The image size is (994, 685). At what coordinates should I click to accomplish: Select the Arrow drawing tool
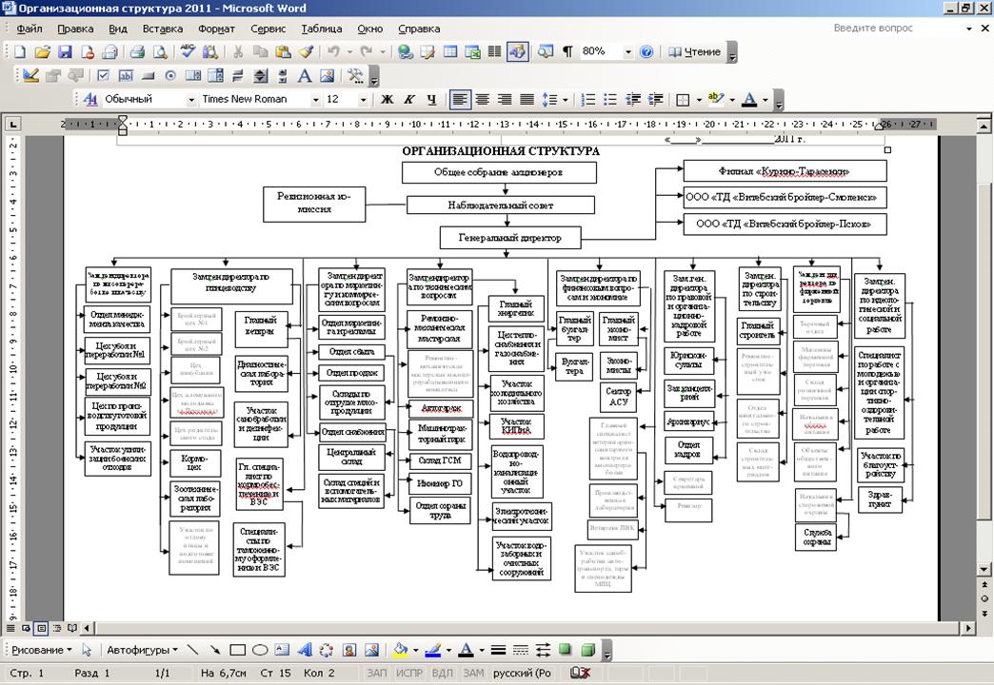click(x=215, y=651)
